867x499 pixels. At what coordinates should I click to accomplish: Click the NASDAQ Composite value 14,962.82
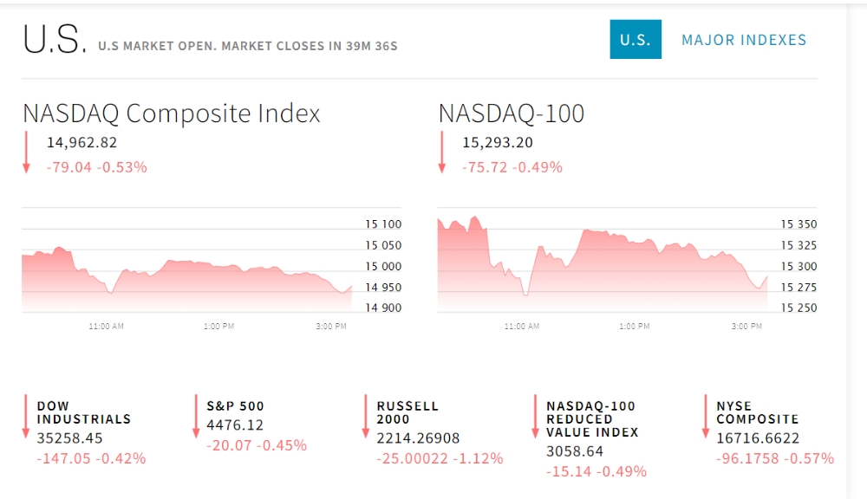pos(81,143)
